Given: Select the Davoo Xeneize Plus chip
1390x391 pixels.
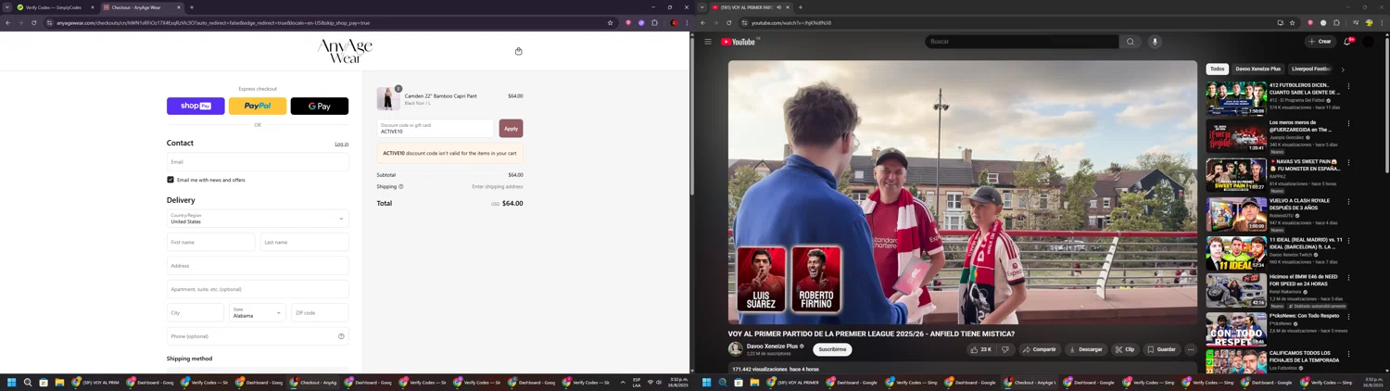Looking at the screenshot, I should tap(1257, 69).
